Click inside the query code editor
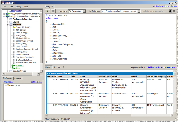Screen dimensions: 179x123 tap(110, 39)
